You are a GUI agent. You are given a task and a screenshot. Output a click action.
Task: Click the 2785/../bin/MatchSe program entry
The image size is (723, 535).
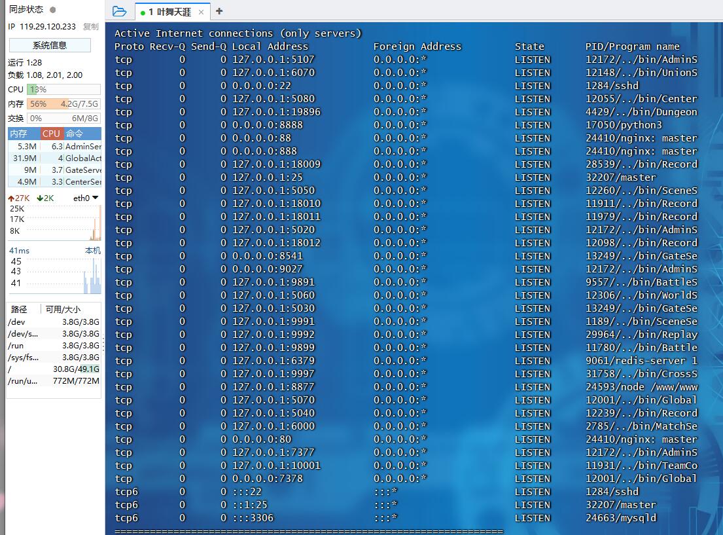click(641, 426)
